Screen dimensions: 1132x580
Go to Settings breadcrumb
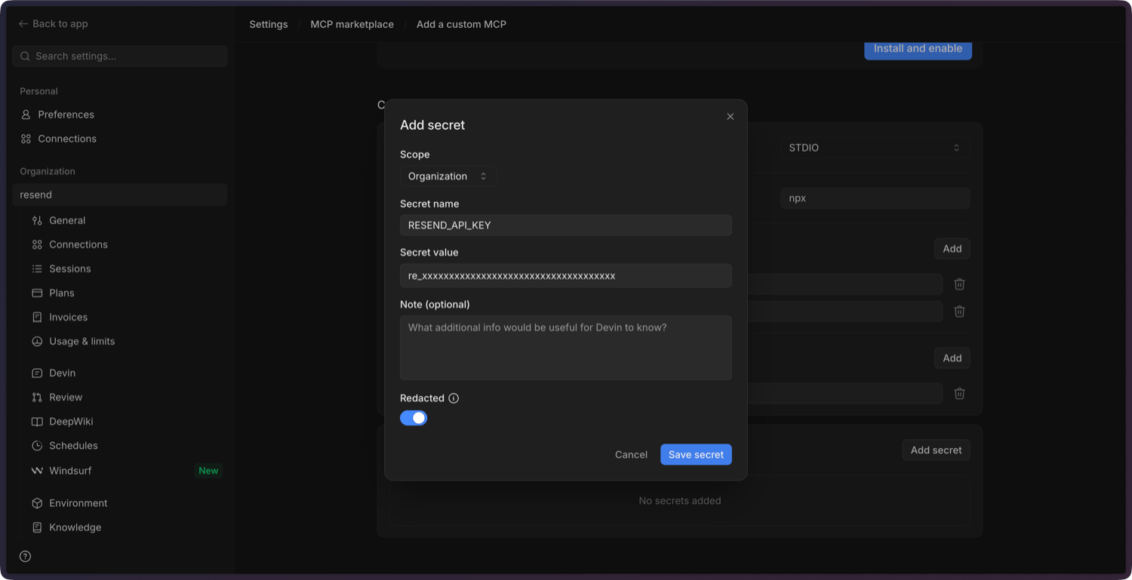pos(269,24)
